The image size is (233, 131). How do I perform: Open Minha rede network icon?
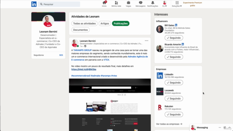click(116, 4)
